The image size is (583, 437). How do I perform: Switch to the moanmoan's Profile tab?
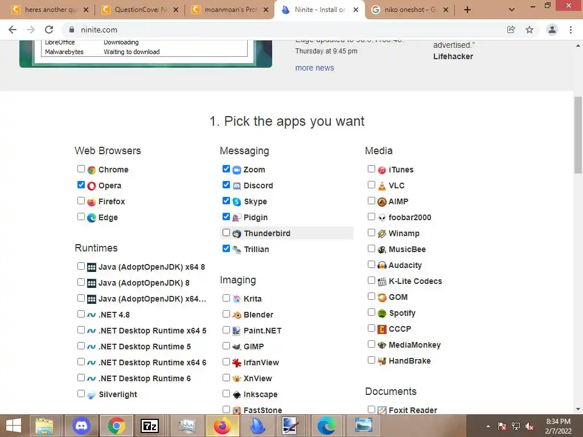click(230, 10)
